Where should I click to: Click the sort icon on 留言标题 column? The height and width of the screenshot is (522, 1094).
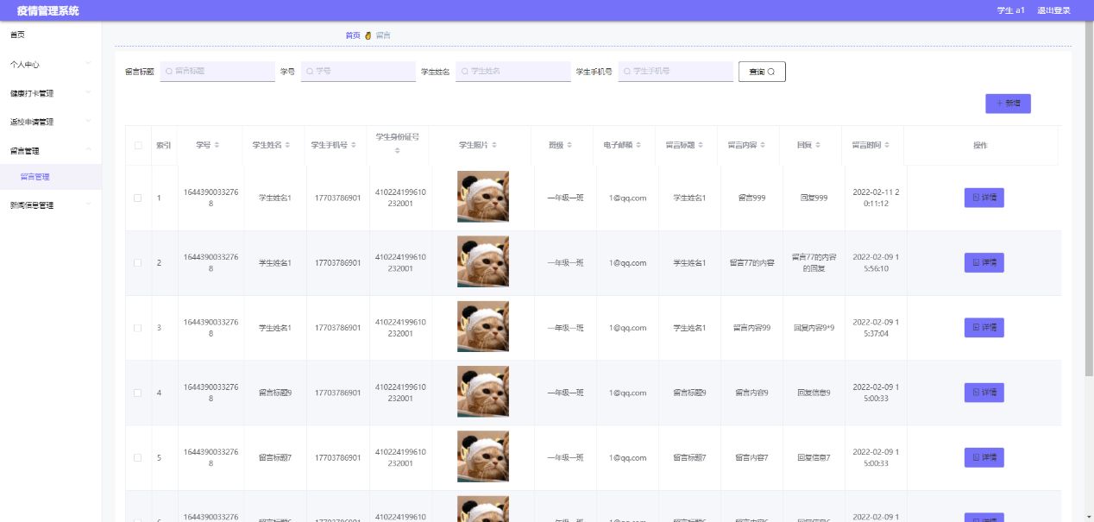701,145
